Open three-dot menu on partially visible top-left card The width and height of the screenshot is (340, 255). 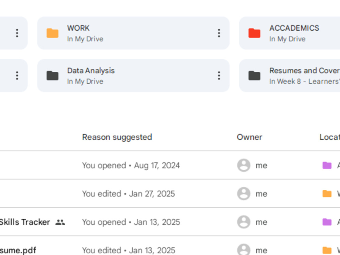coord(17,33)
